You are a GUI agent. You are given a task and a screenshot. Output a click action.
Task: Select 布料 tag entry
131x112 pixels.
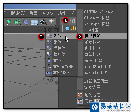click(62, 60)
